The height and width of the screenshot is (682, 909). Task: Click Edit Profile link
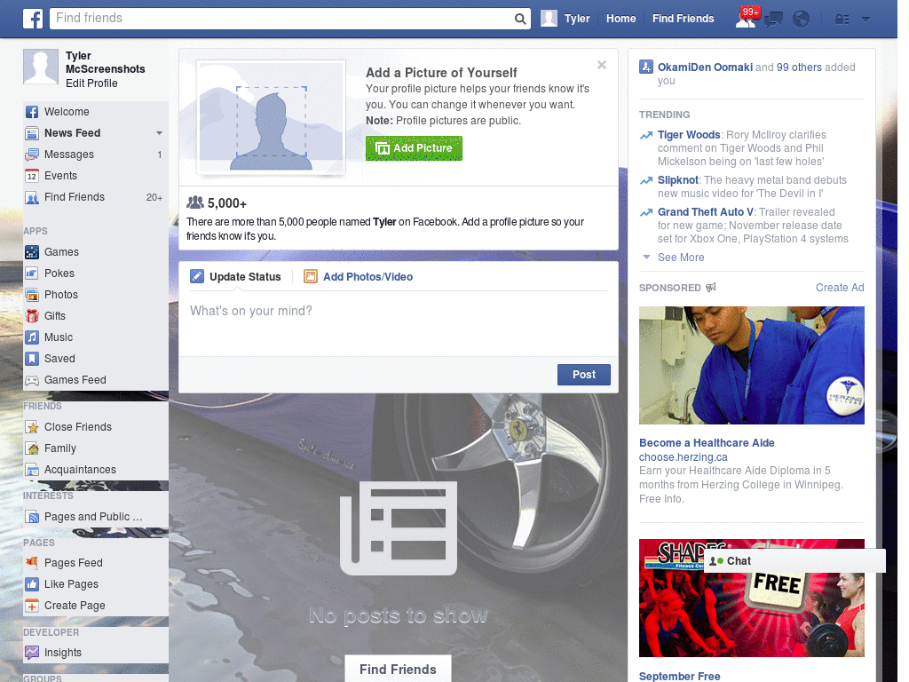coord(91,83)
